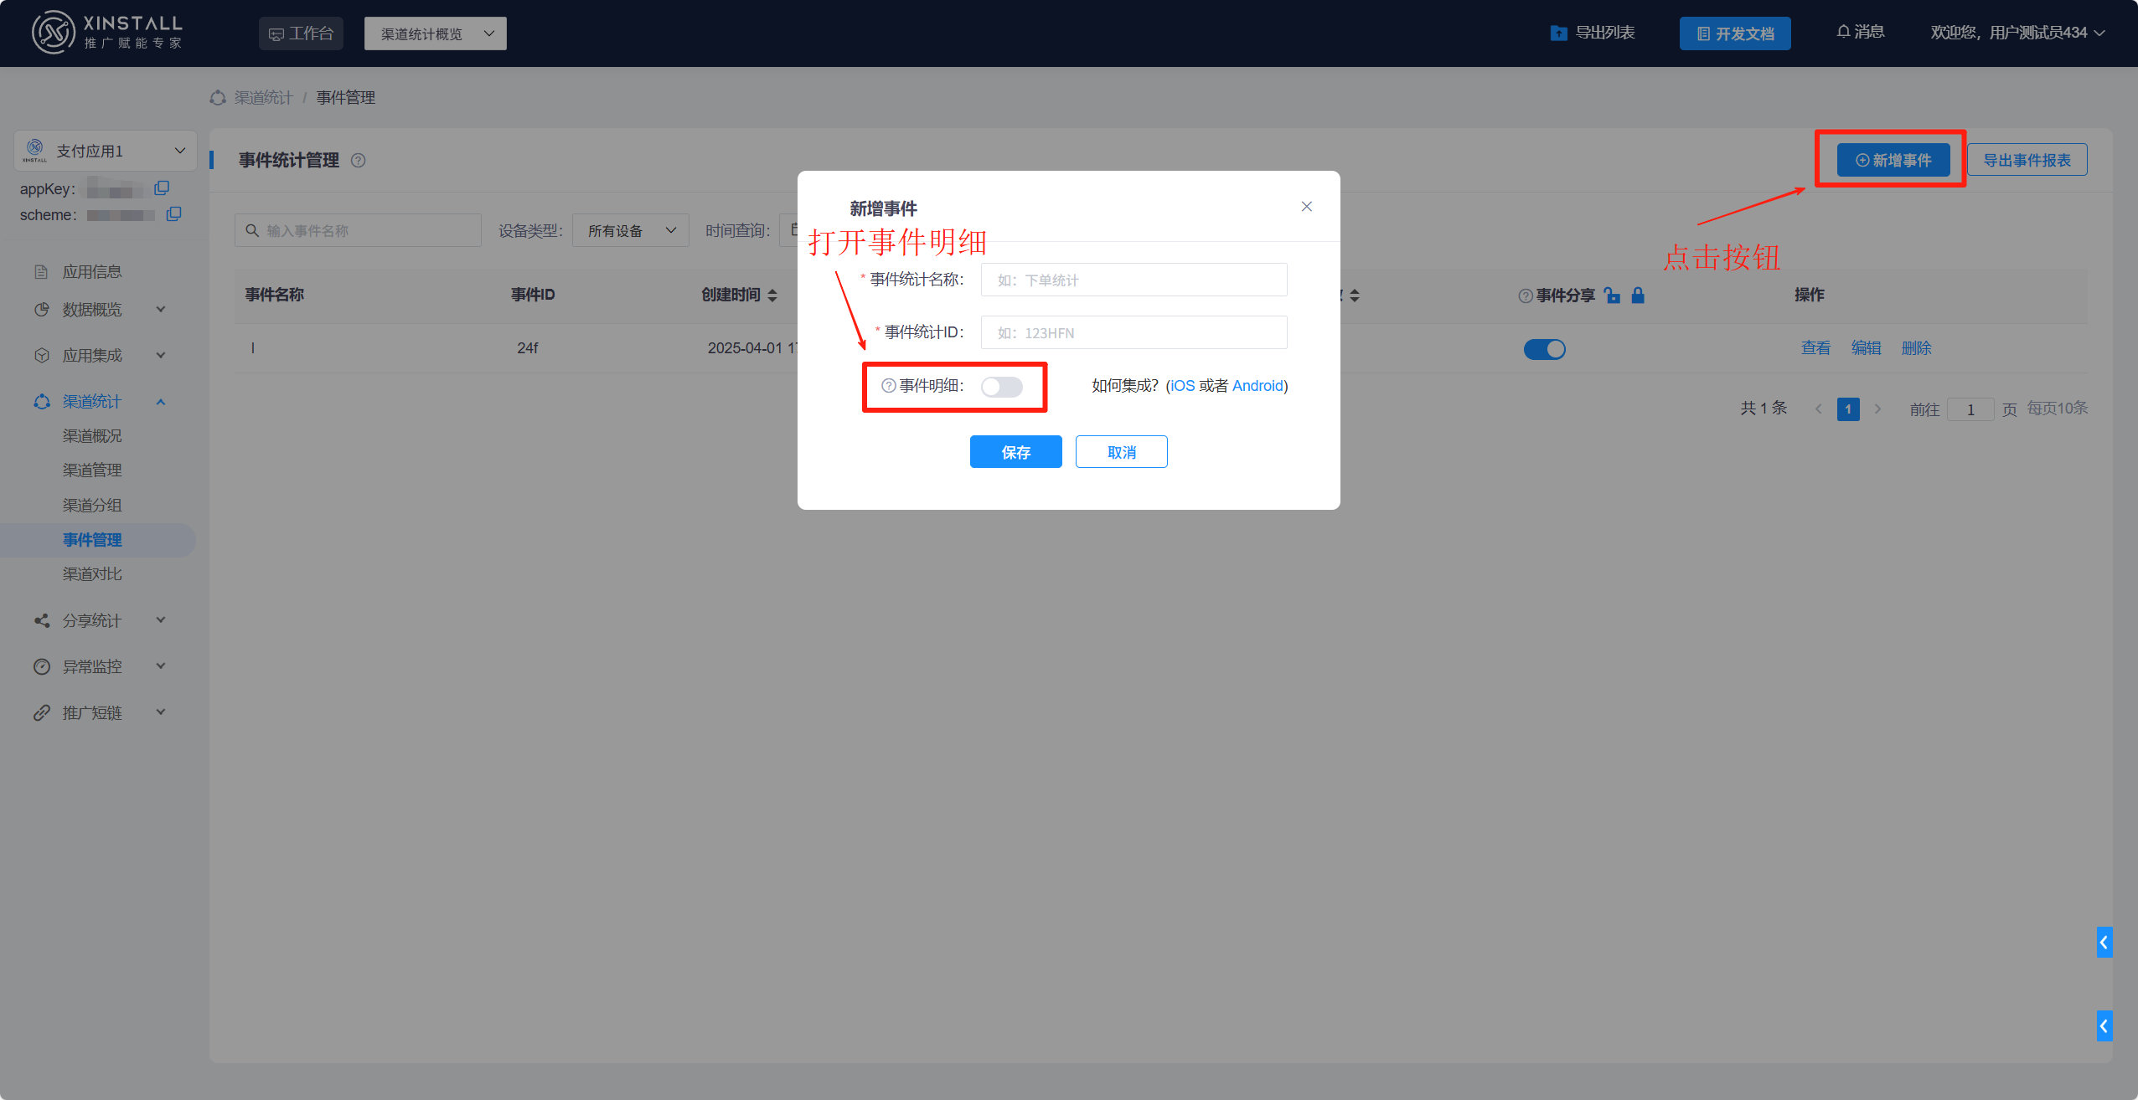Click the locked padlock icon in 事件分享 header
The width and height of the screenshot is (2138, 1100).
[x=1638, y=296]
